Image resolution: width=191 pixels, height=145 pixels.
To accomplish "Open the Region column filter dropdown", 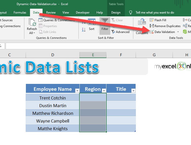I will coord(104,91).
